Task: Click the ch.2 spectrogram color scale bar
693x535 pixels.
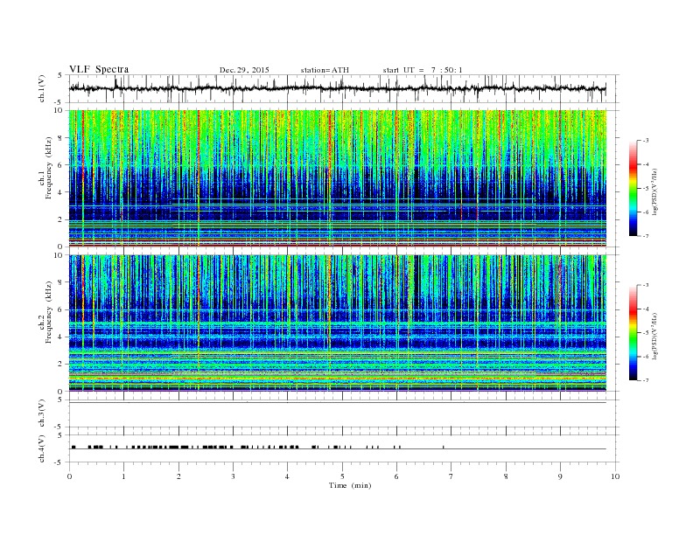Action: (x=633, y=333)
